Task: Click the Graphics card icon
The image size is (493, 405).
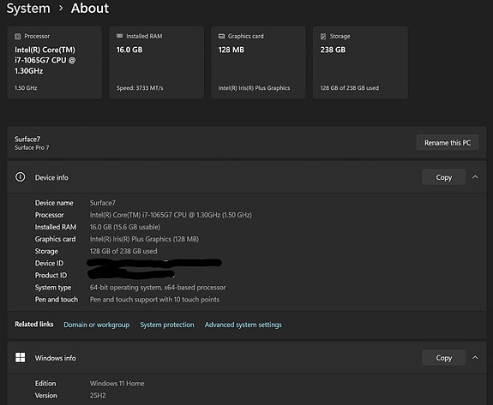Action: pos(222,36)
